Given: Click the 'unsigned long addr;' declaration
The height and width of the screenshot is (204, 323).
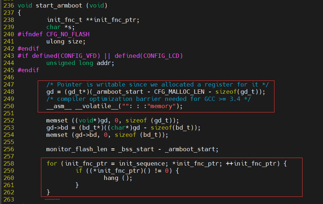Looking at the screenshot, I should (80, 63).
